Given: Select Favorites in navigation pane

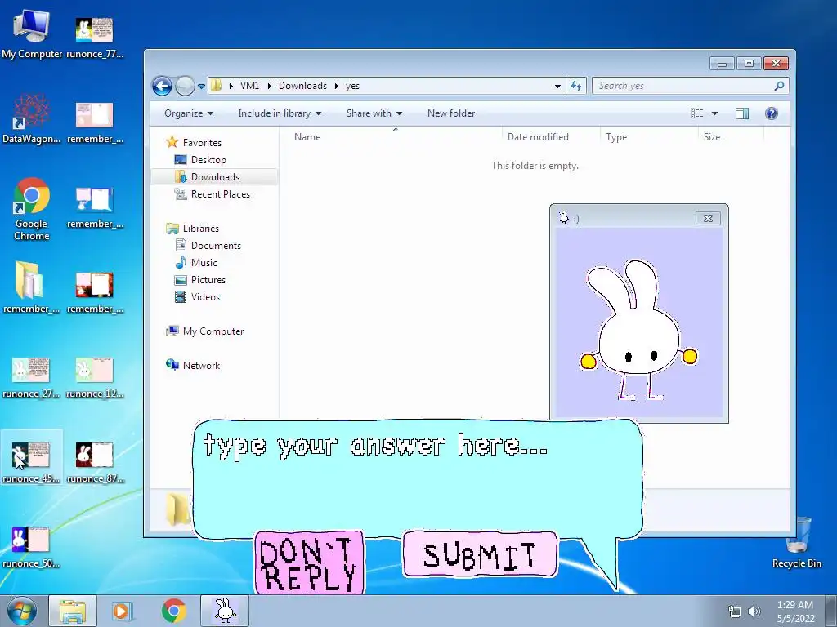Looking at the screenshot, I should pyautogui.click(x=195, y=142).
